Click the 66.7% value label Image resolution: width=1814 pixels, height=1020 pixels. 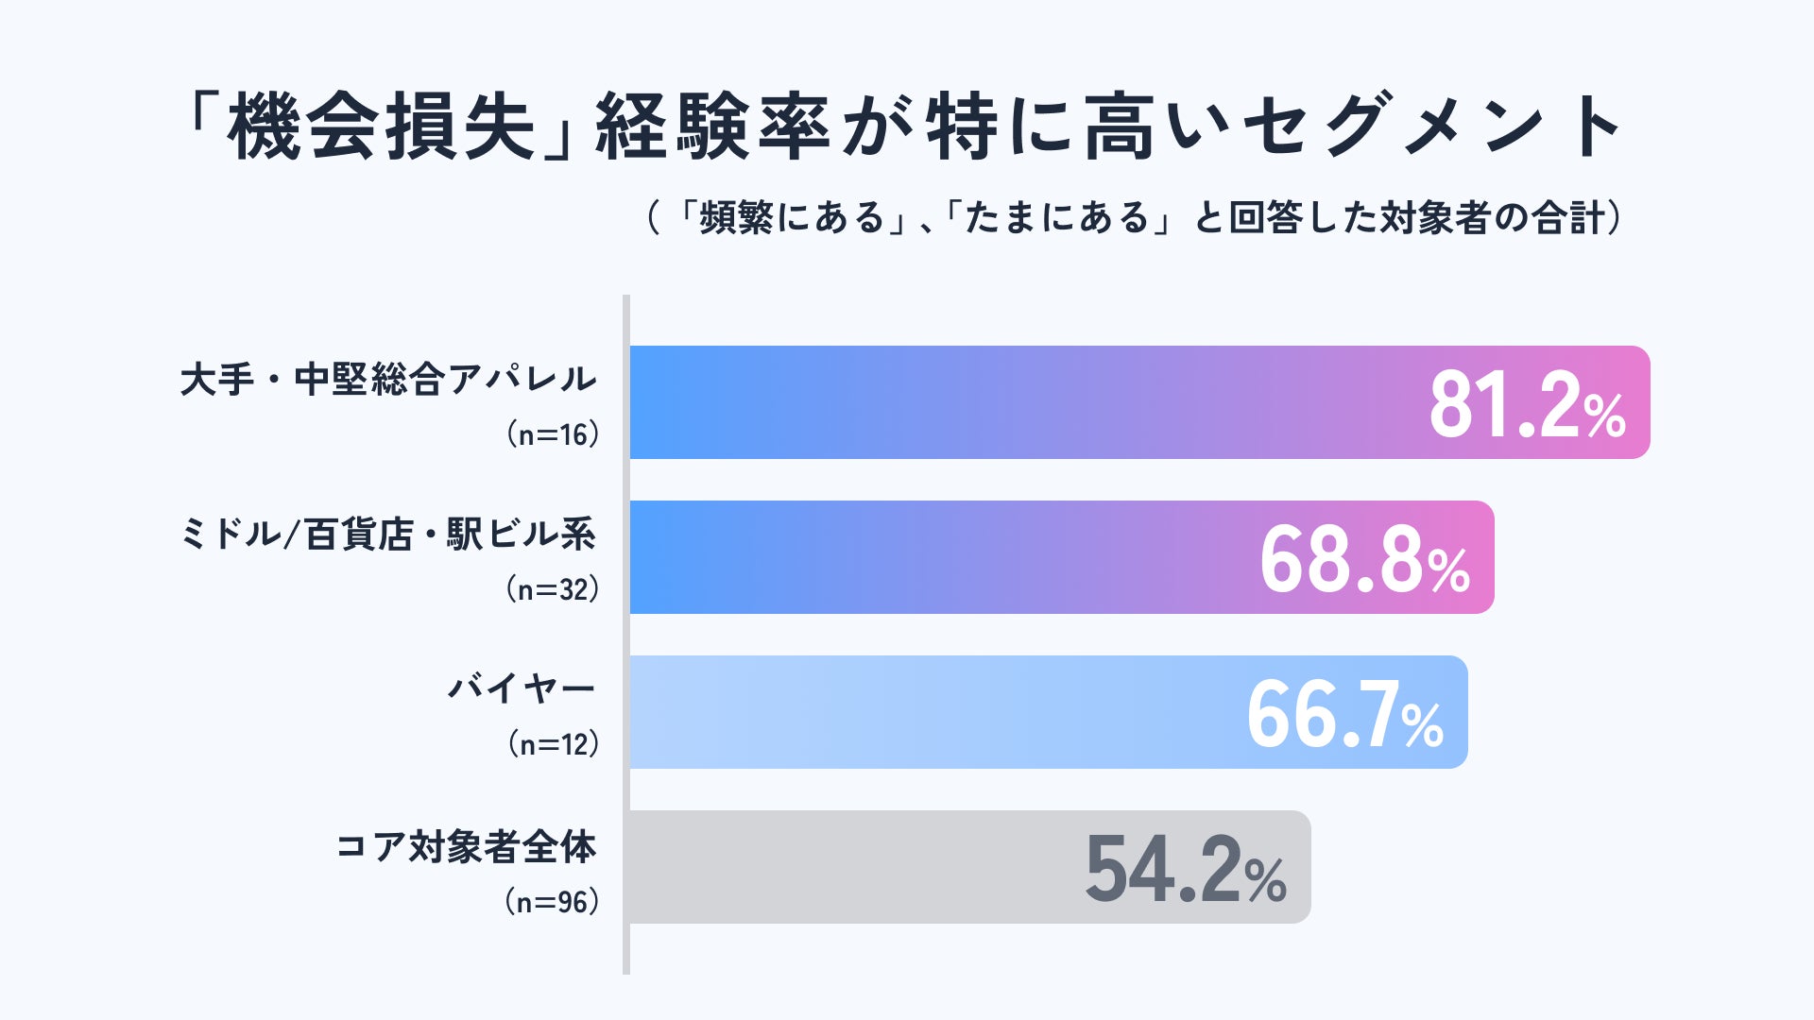[x=1344, y=715]
